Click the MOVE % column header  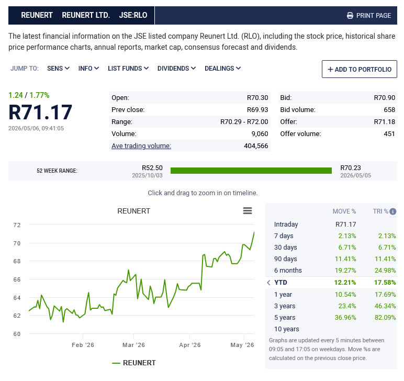(344, 211)
